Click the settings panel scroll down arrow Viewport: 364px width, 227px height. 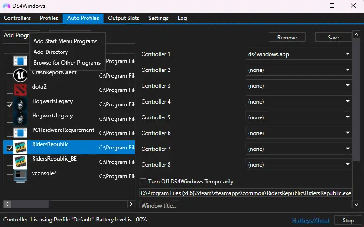pos(357,205)
